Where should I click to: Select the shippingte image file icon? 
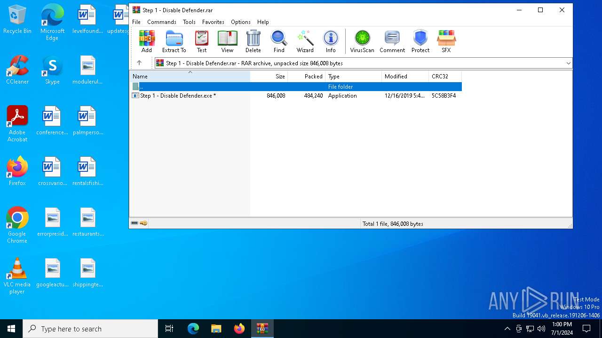click(x=87, y=273)
